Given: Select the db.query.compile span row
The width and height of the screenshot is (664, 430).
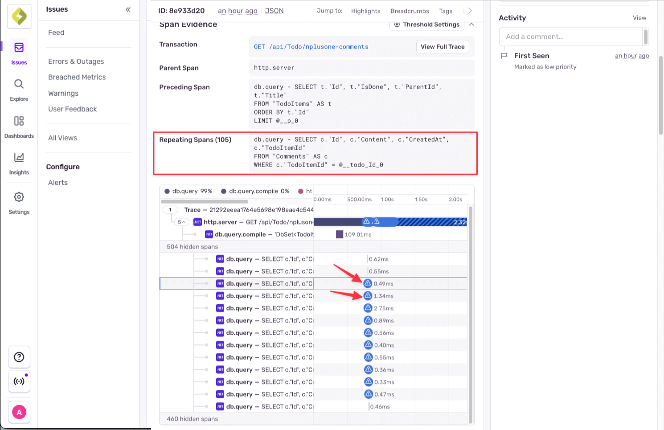Looking at the screenshot, I should [x=313, y=234].
